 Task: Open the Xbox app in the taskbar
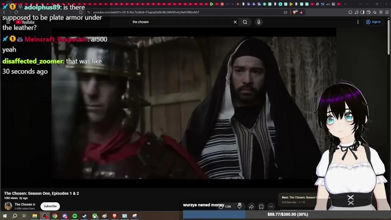[x=95, y=216]
